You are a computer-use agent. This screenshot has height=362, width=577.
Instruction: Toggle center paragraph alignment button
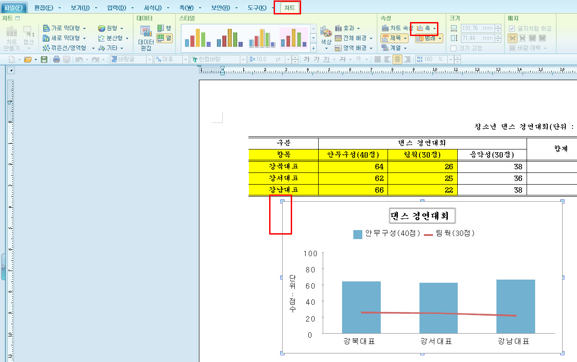(397, 59)
